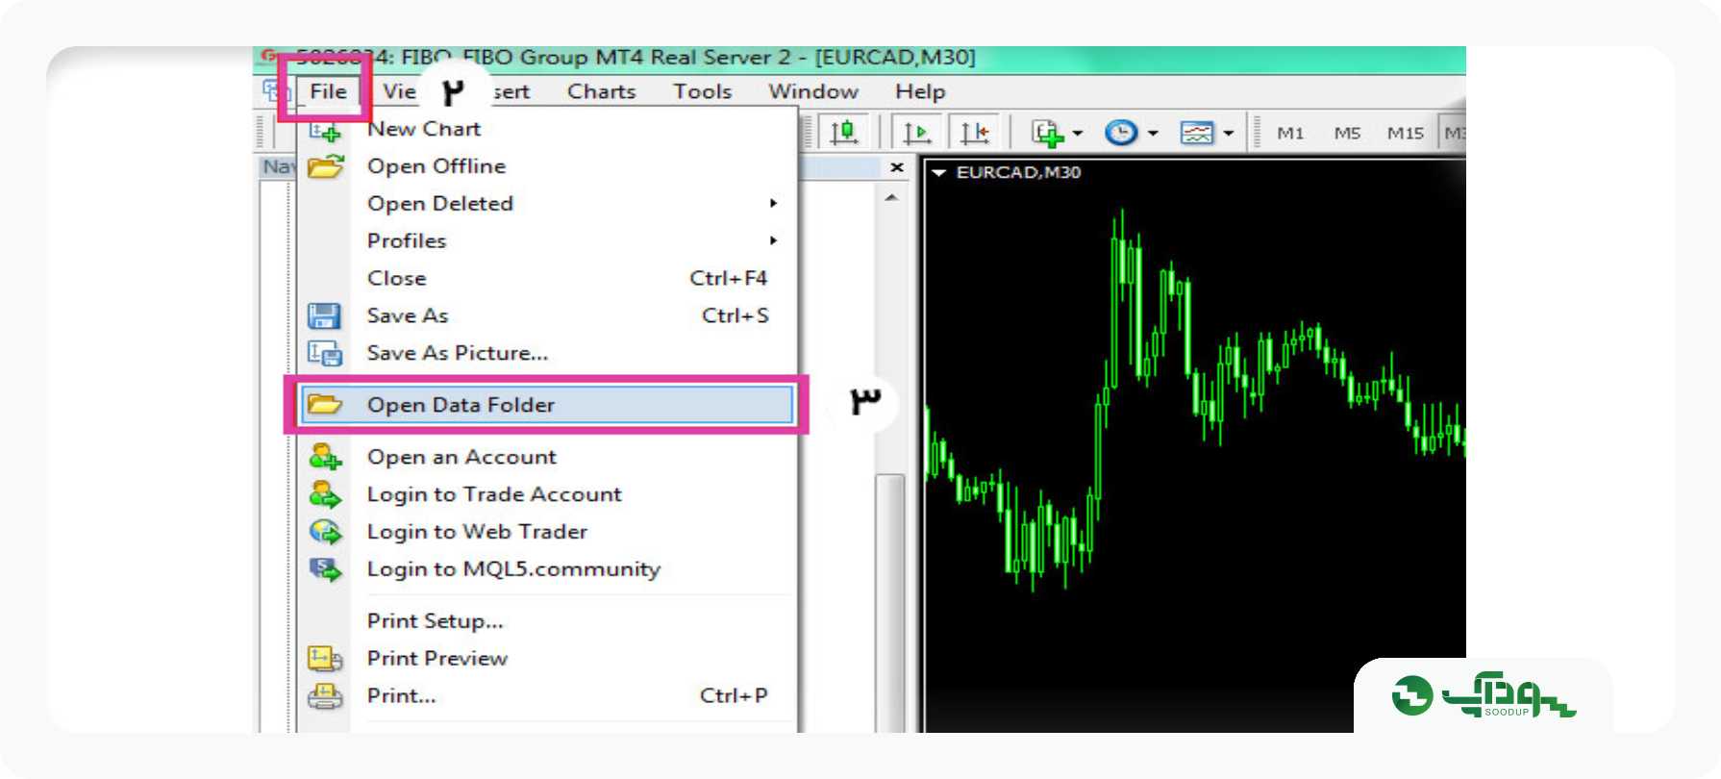Open the Charts menu

[602, 91]
